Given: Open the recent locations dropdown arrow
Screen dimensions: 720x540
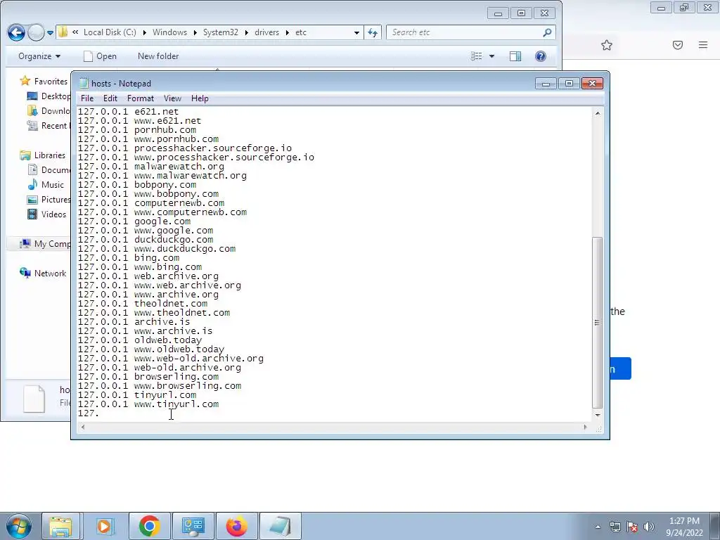Looking at the screenshot, I should [x=50, y=33].
